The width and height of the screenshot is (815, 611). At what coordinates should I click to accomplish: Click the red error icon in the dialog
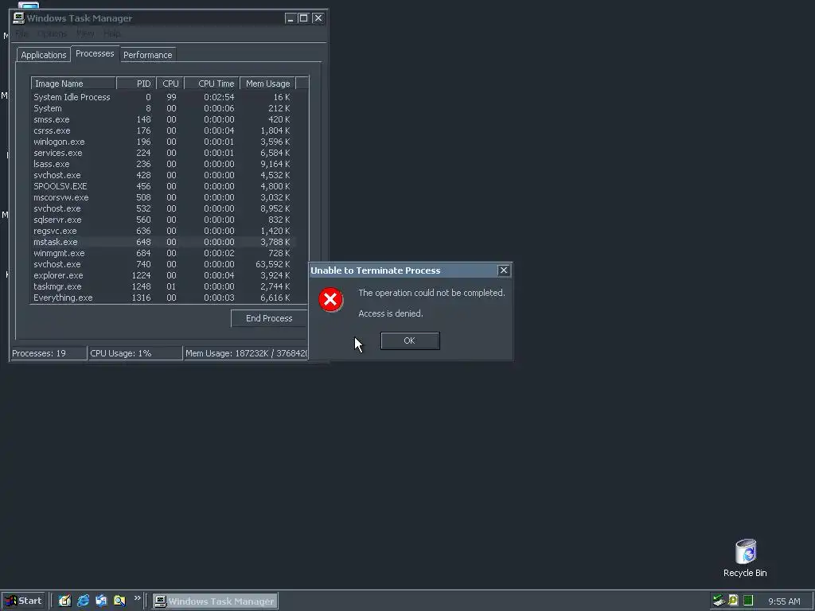[330, 299]
